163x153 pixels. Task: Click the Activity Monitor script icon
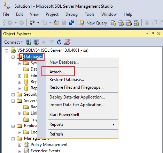coord(67,42)
